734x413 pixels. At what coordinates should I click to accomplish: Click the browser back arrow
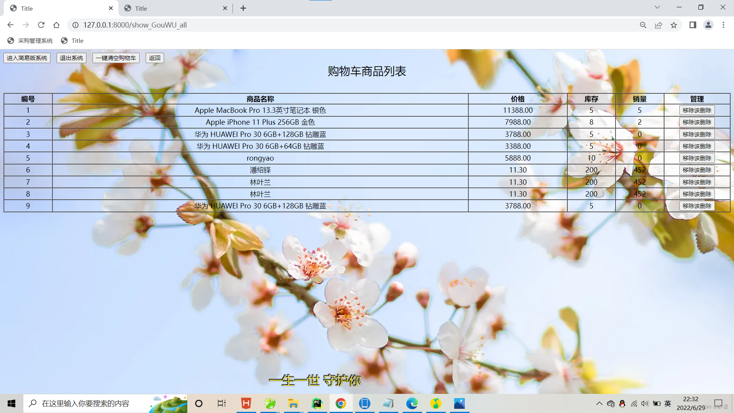(x=10, y=25)
